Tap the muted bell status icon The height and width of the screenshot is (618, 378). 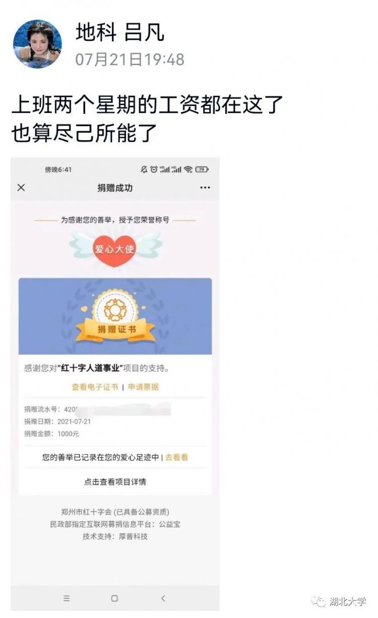[144, 170]
